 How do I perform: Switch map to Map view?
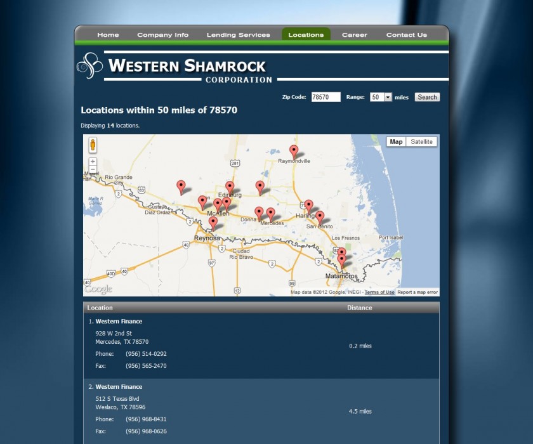(396, 141)
